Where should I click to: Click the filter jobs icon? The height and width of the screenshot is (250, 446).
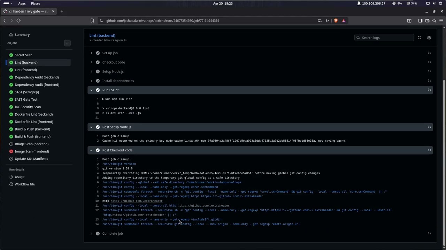[x=67, y=43]
